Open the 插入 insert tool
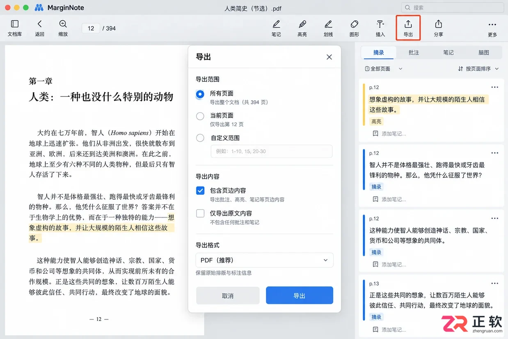The height and width of the screenshot is (339, 508). [380, 28]
